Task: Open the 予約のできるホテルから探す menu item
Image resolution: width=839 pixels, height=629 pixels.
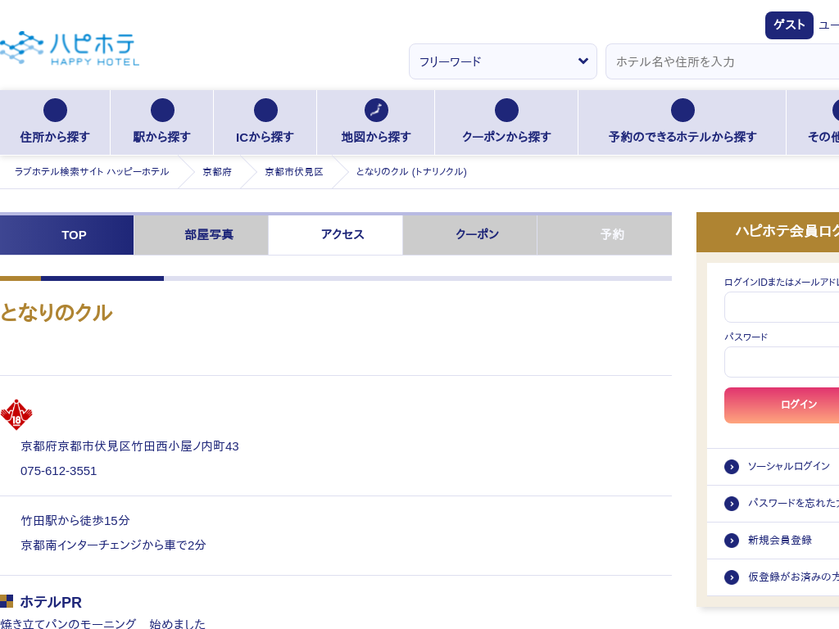Action: [683, 123]
